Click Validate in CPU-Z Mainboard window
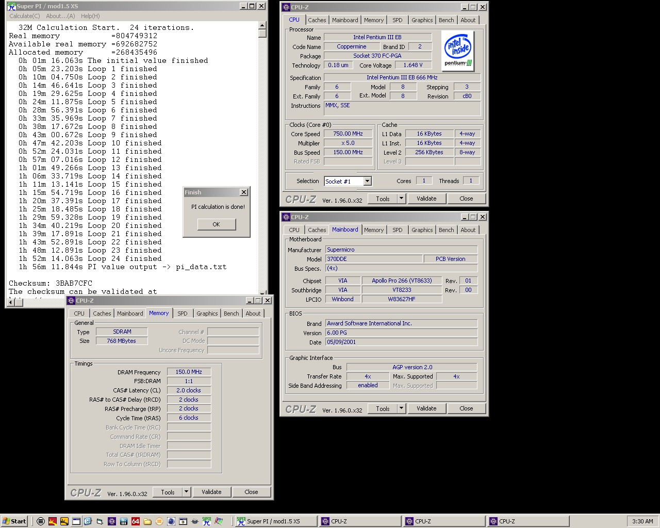Viewport: 660px width, 528px height. 426,408
